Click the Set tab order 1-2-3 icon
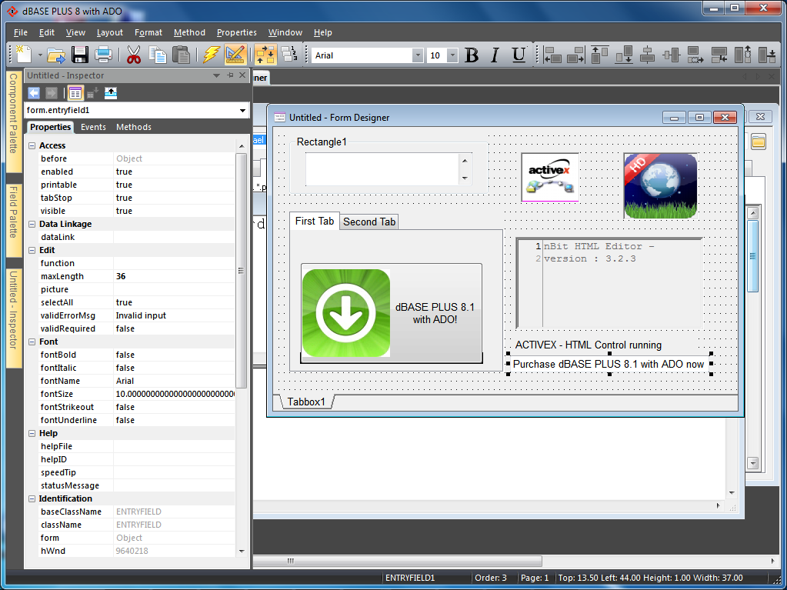This screenshot has height=590, width=787. 289,55
